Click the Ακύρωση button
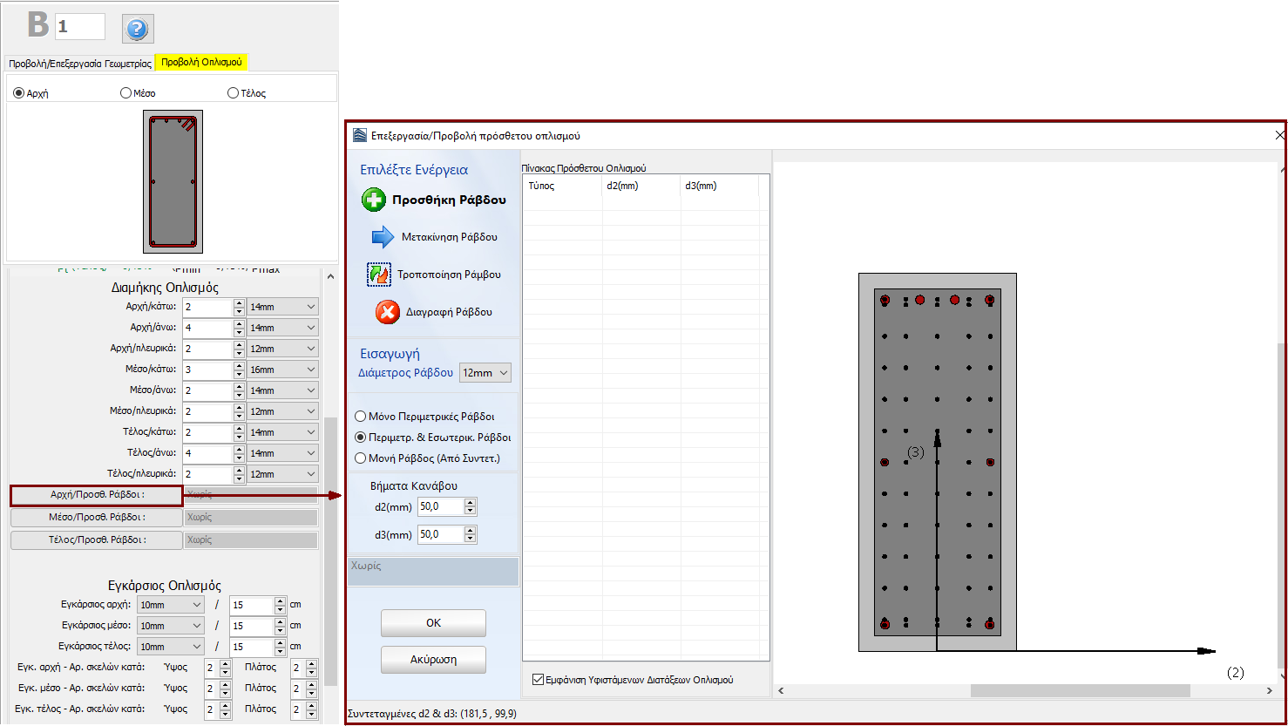 pyautogui.click(x=433, y=660)
